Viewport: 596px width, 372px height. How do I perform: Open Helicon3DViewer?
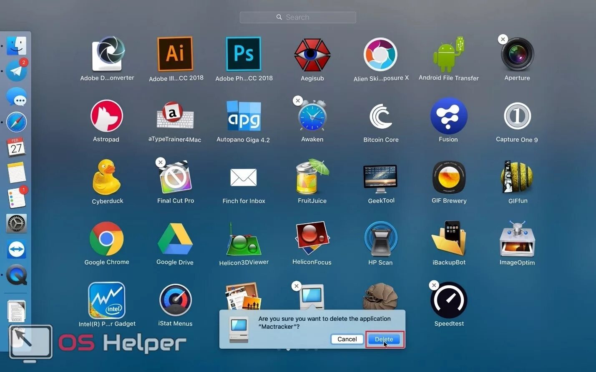pos(244,239)
